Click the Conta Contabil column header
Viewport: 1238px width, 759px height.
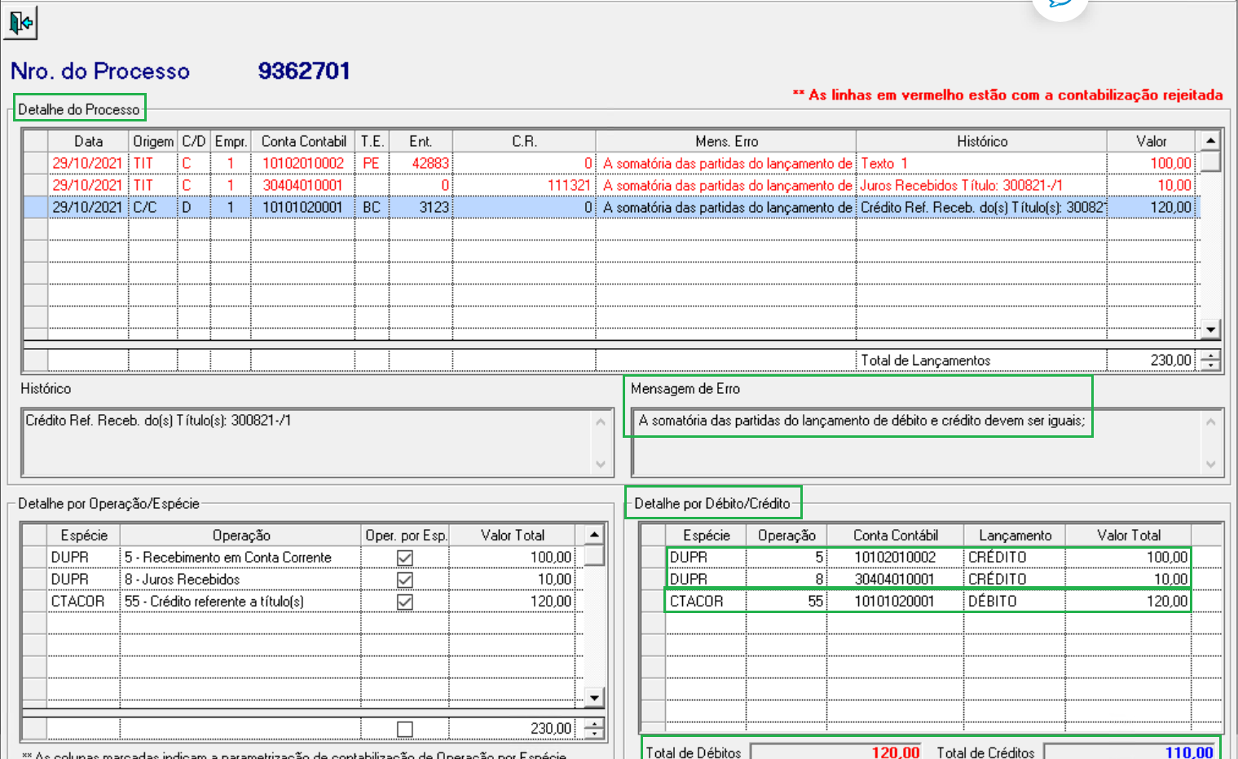[x=303, y=141]
